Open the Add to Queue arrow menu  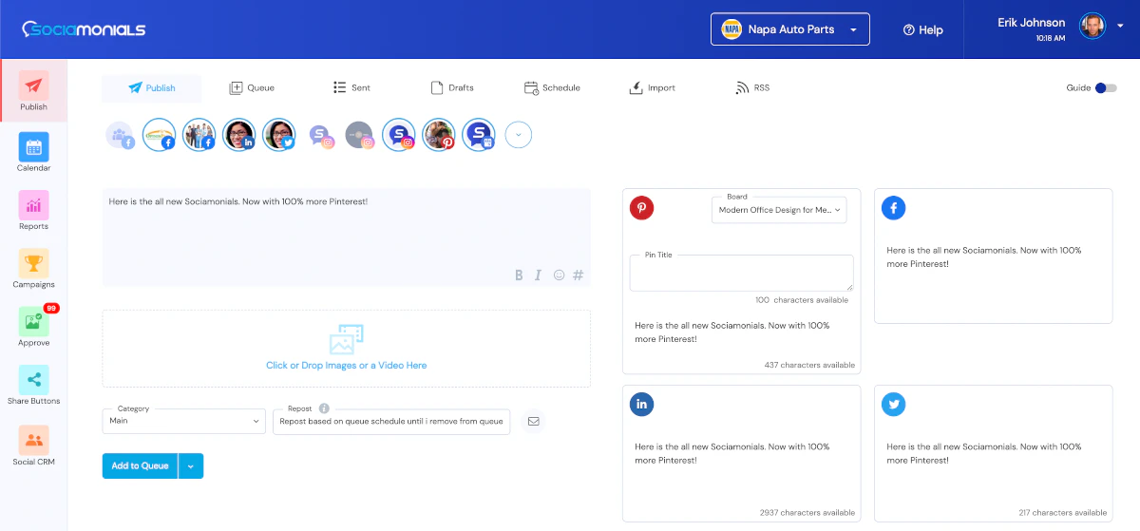191,465
